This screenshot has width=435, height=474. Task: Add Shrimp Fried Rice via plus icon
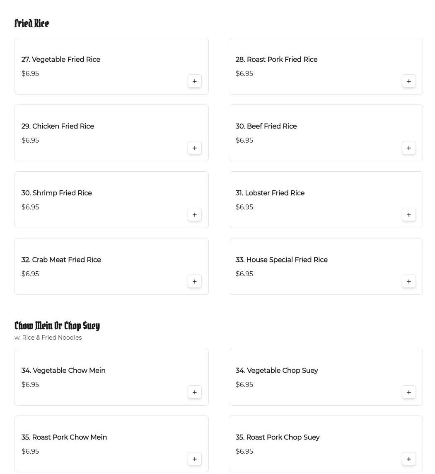(195, 215)
